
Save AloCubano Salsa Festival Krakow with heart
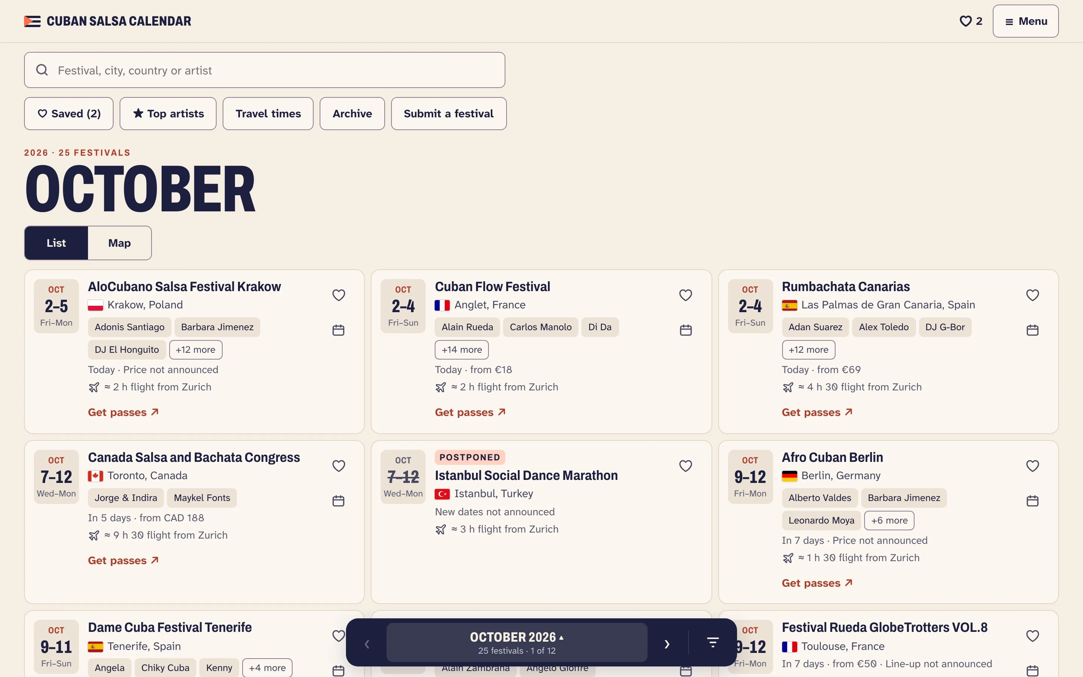[x=338, y=295]
